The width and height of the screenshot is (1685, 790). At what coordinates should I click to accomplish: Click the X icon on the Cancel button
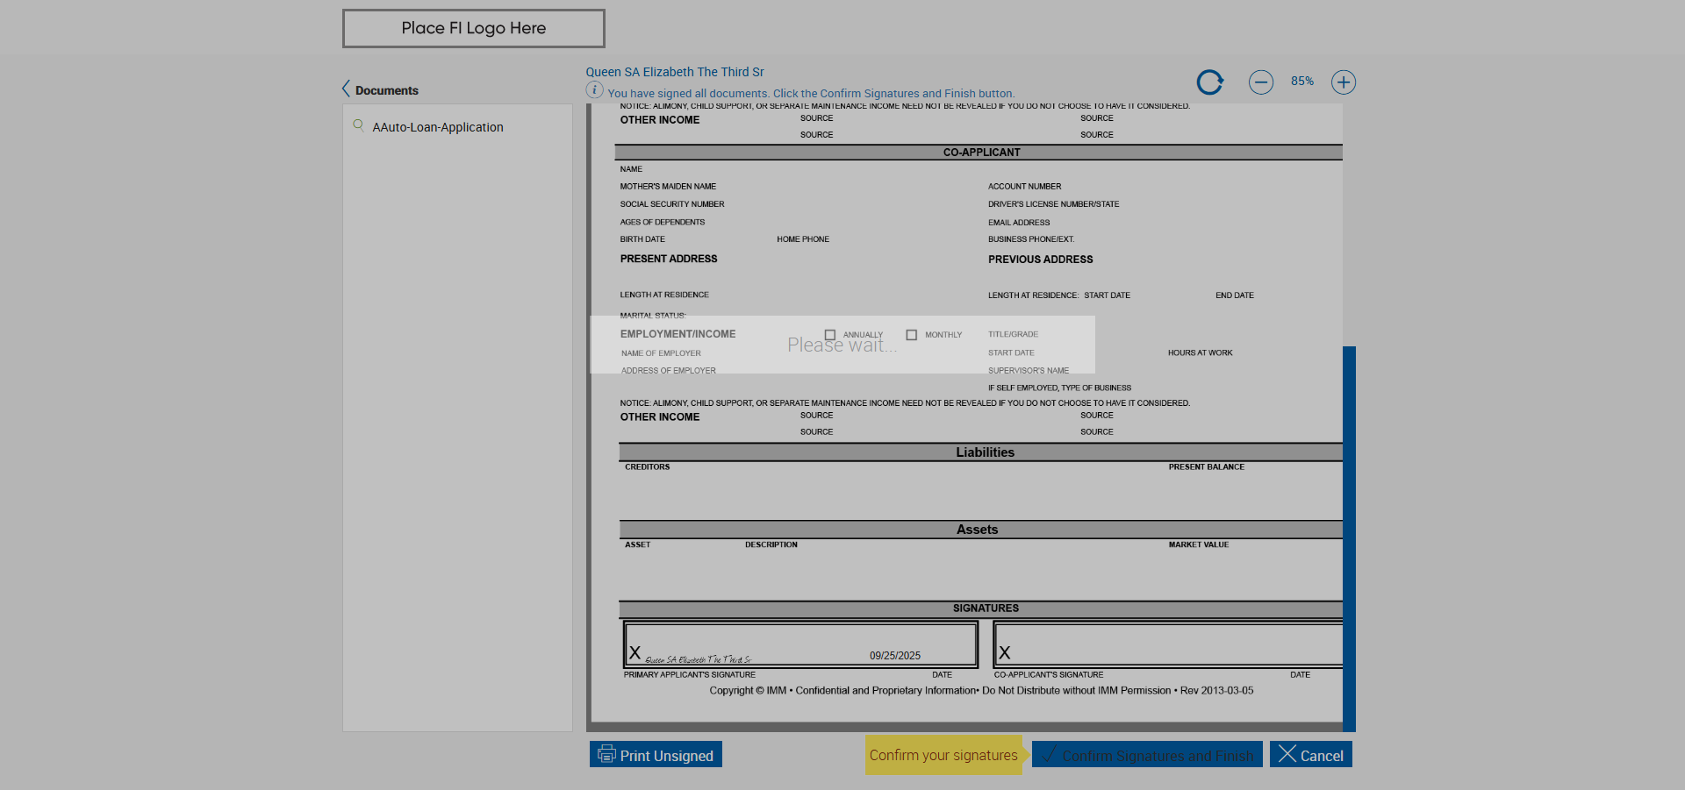pos(1287,754)
